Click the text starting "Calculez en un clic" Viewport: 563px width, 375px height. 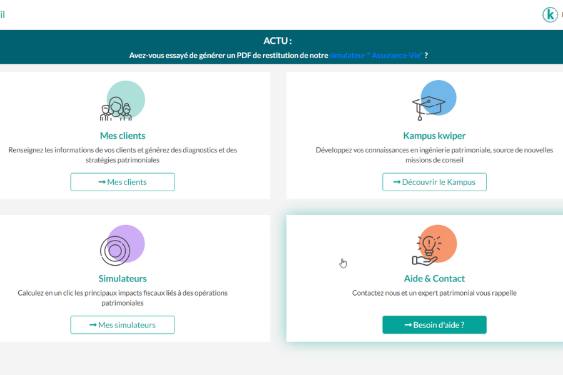(123, 297)
